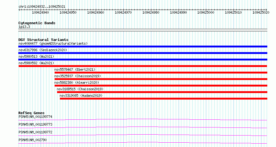Click ruler position 109424940
This screenshot has height=147, width=276.
[41, 12]
